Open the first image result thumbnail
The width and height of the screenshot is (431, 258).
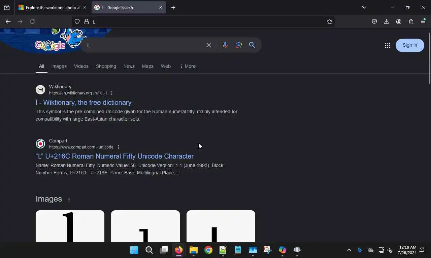[70, 226]
